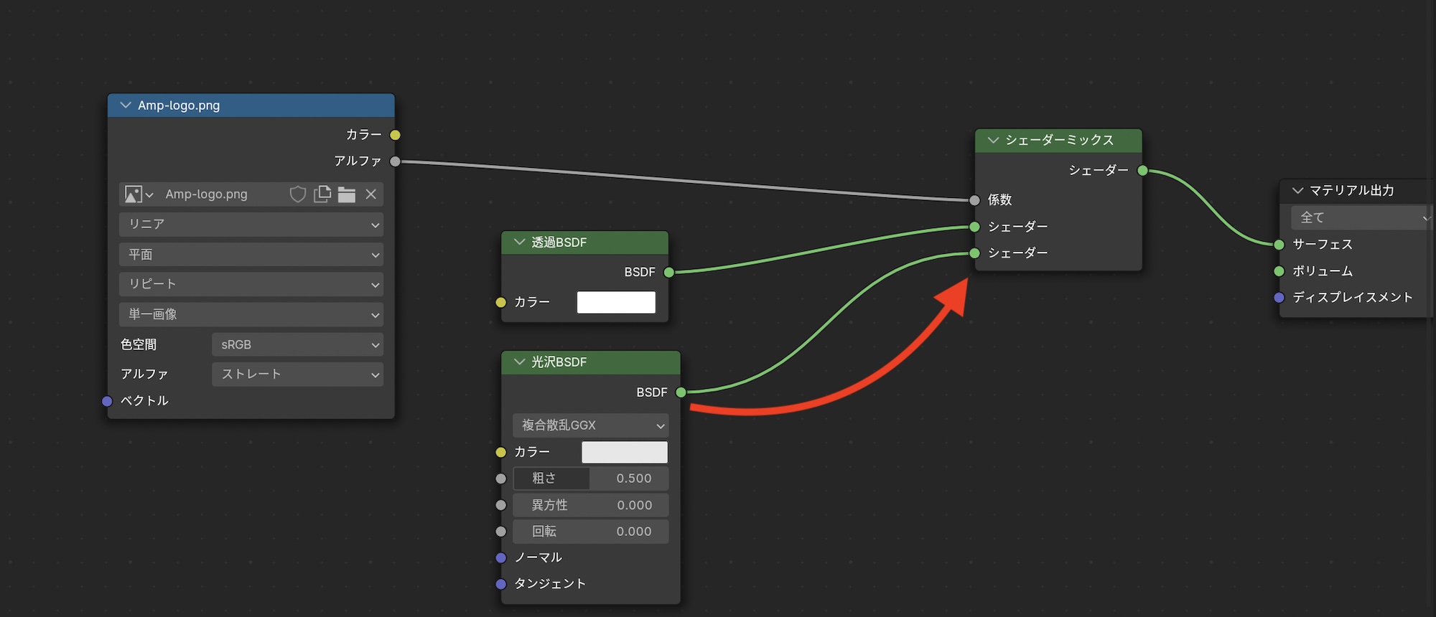Image resolution: width=1436 pixels, height=617 pixels.
Task: Click the 粗さ roughness value slider
Action: click(590, 479)
